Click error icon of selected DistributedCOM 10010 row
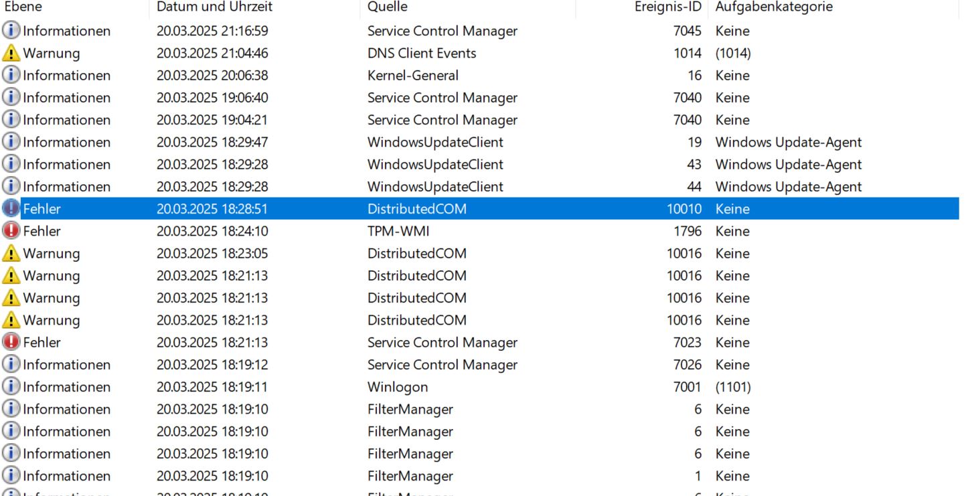This screenshot has height=496, width=970. pos(11,208)
